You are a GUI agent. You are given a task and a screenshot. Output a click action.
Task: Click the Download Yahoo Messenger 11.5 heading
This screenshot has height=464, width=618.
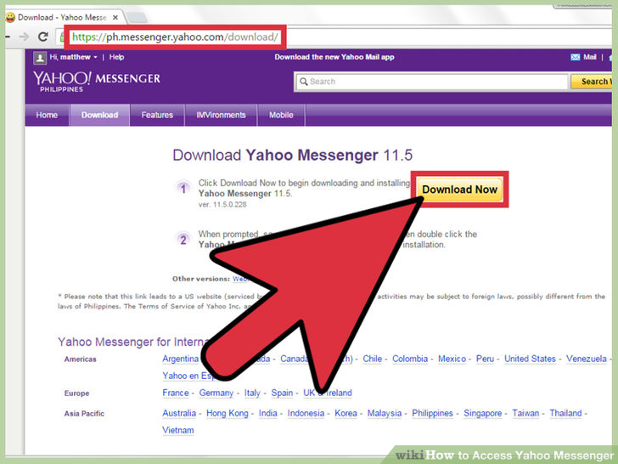click(x=292, y=155)
